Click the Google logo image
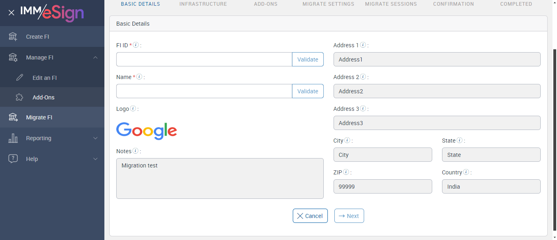Screen dimensions: 557x240 pyautogui.click(x=146, y=131)
